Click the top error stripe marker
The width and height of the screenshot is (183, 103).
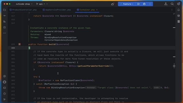(x=174, y=27)
